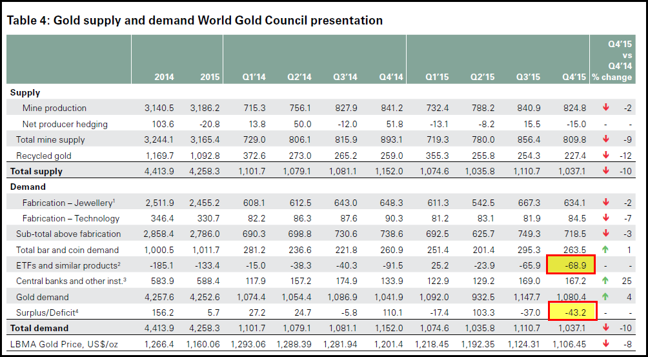This screenshot has height=357, width=648.
Task: Click the red down arrow in Mine production row
Action: click(605, 108)
